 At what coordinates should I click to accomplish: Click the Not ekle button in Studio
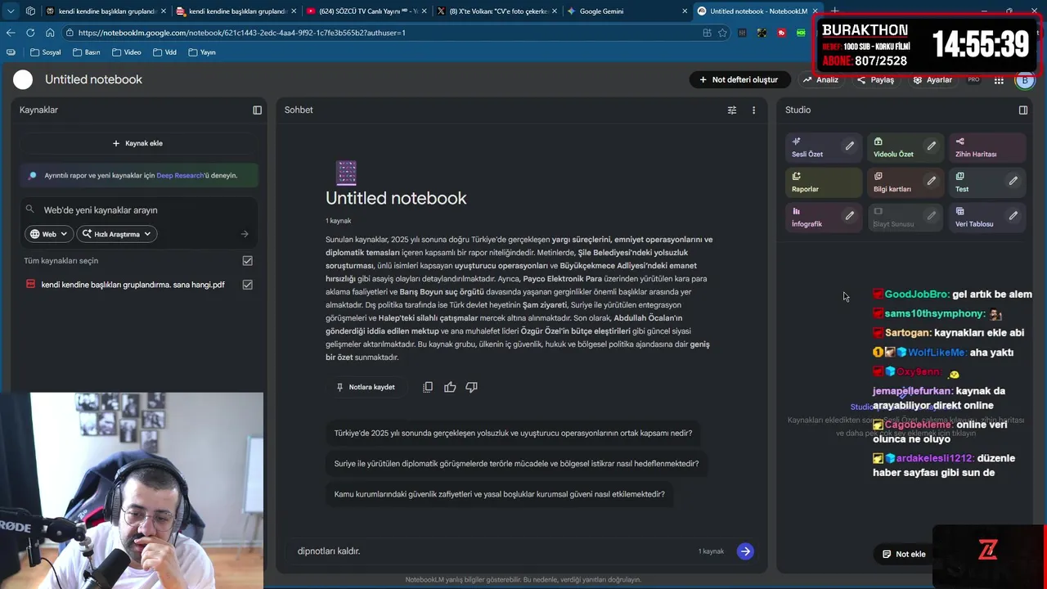click(x=903, y=554)
